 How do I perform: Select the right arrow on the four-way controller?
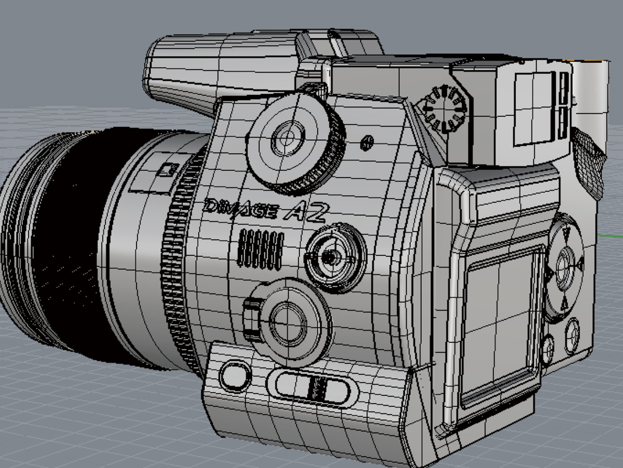(x=580, y=265)
